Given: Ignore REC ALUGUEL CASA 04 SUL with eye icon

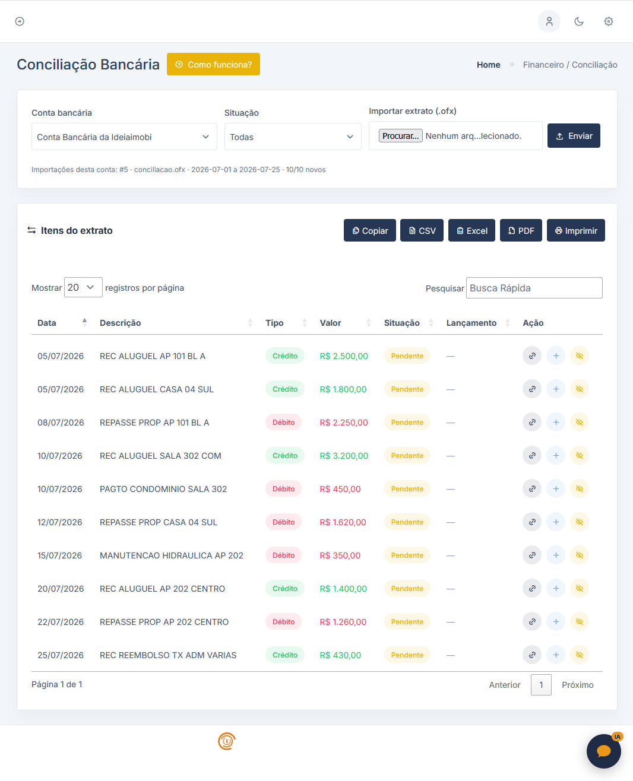Looking at the screenshot, I should 580,389.
